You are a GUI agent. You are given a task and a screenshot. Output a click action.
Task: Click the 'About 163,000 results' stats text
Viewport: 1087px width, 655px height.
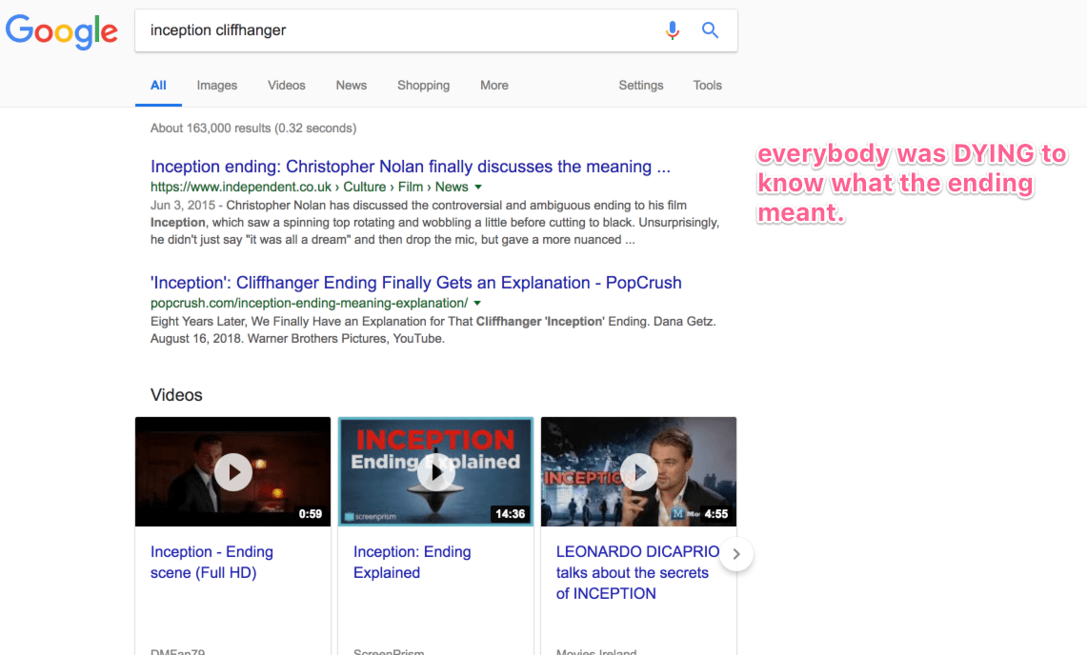253,129
